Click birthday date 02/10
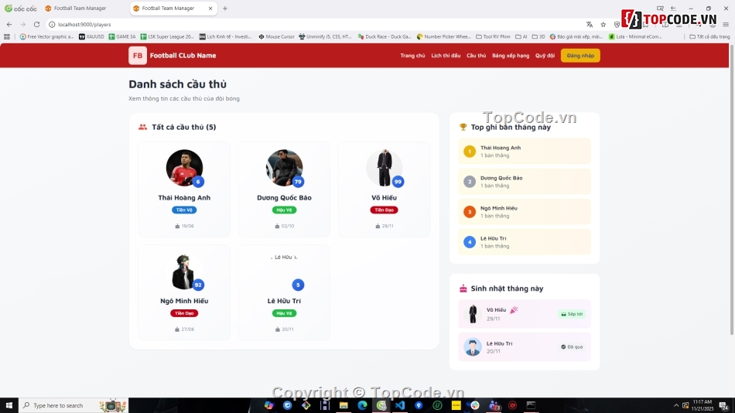735x413 pixels. [x=287, y=226]
